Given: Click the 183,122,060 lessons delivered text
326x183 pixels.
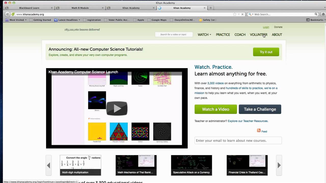Looking at the screenshot, I should tap(82, 29).
